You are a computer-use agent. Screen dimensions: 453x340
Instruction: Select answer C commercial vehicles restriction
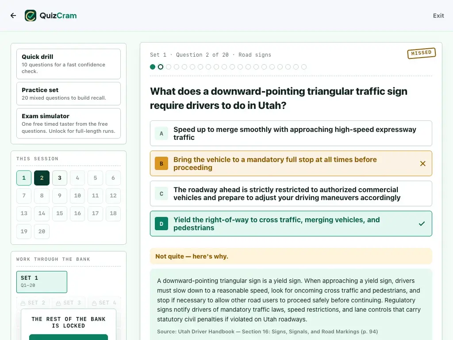point(291,193)
